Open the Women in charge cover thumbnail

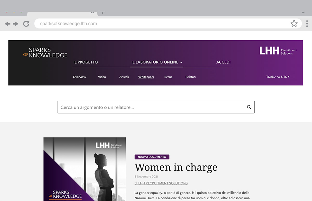[x=84, y=169]
